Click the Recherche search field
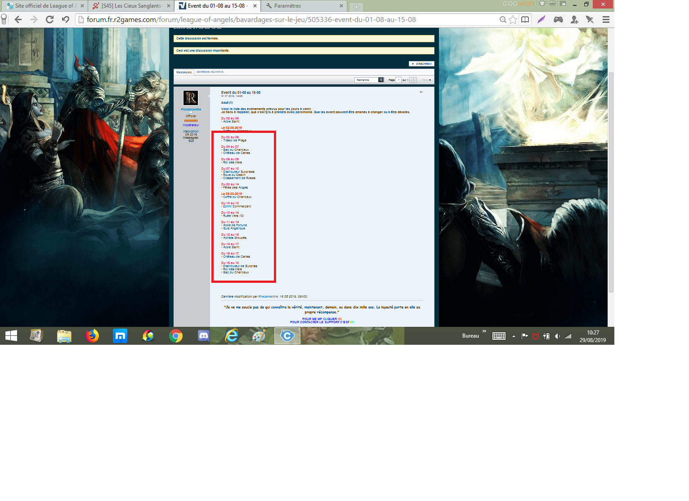The image size is (689, 501). click(366, 80)
